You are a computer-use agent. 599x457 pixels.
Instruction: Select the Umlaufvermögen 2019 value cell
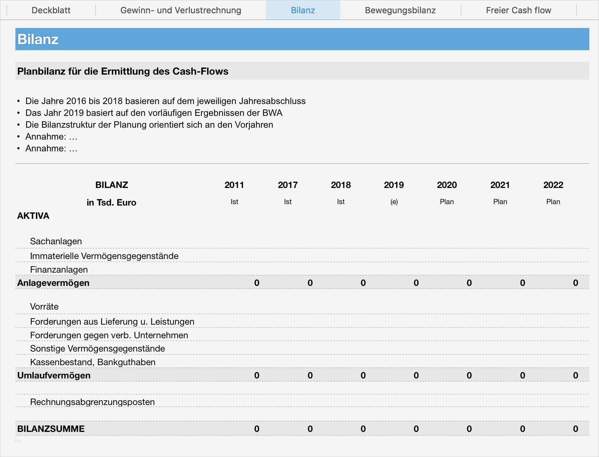[x=416, y=375]
